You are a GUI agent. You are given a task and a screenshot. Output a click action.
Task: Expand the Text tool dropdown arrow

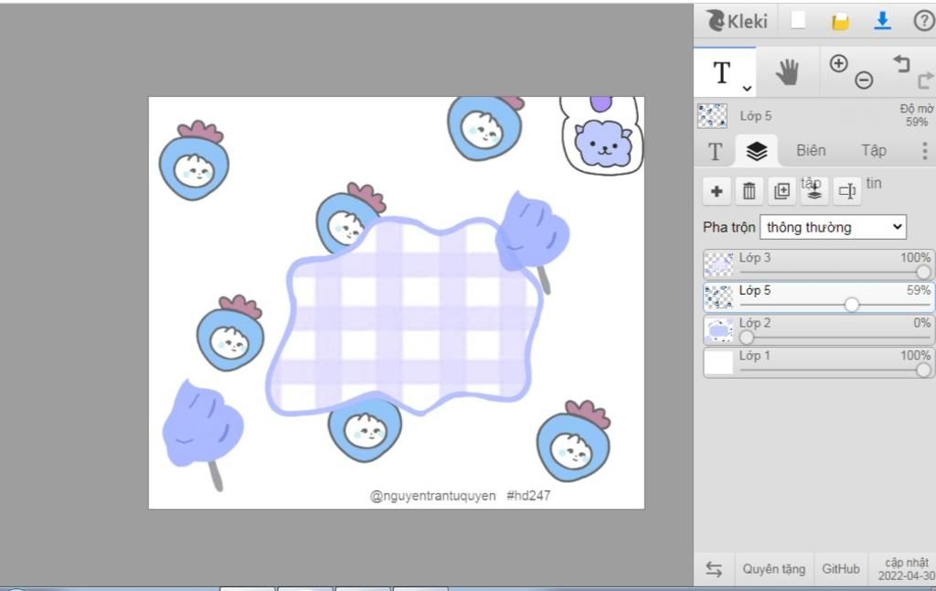click(x=747, y=88)
